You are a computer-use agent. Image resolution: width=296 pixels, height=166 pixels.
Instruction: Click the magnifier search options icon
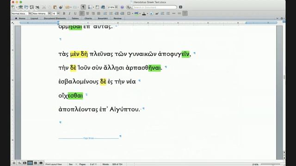coord(129,7)
